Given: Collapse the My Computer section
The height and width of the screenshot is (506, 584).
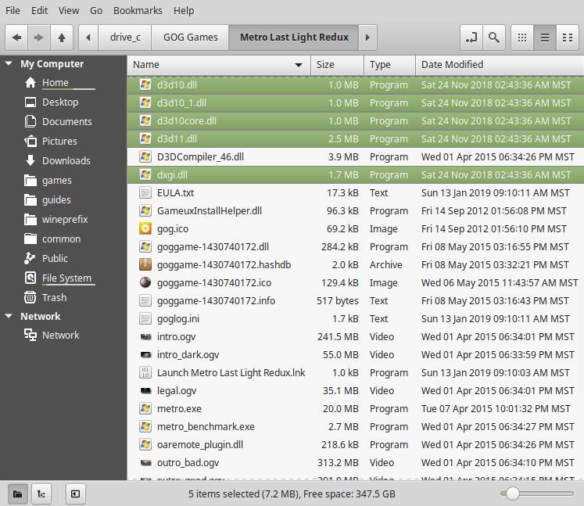Looking at the screenshot, I should tap(9, 63).
